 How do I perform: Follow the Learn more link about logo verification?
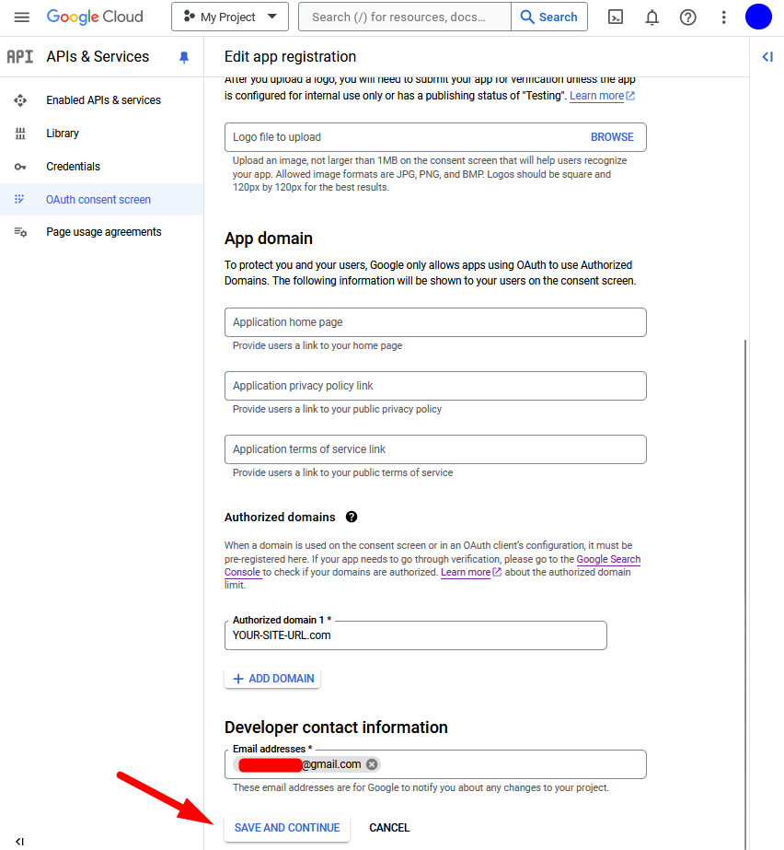point(602,96)
